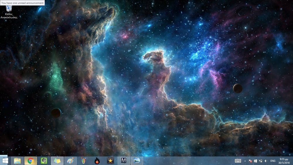Open the flame icon app
The height and width of the screenshot is (165, 293).
coord(97,161)
